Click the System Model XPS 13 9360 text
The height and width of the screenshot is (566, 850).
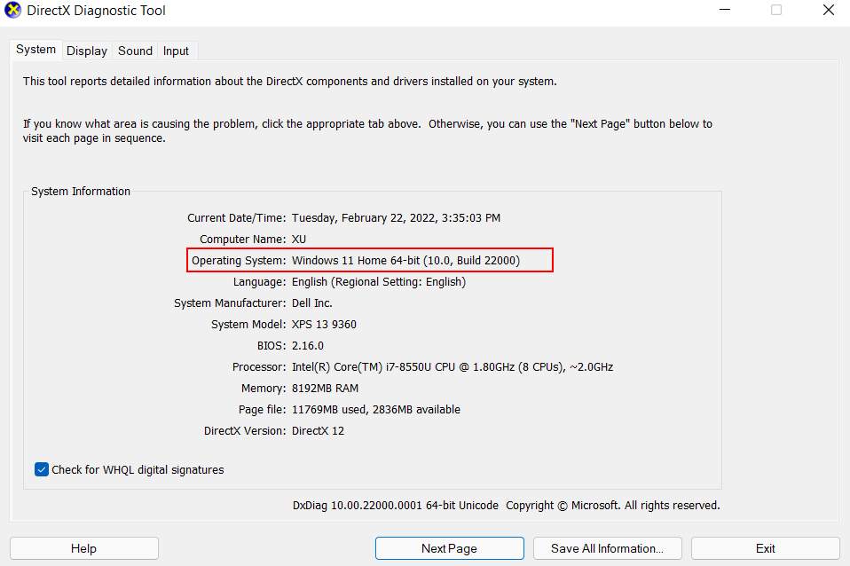(324, 324)
